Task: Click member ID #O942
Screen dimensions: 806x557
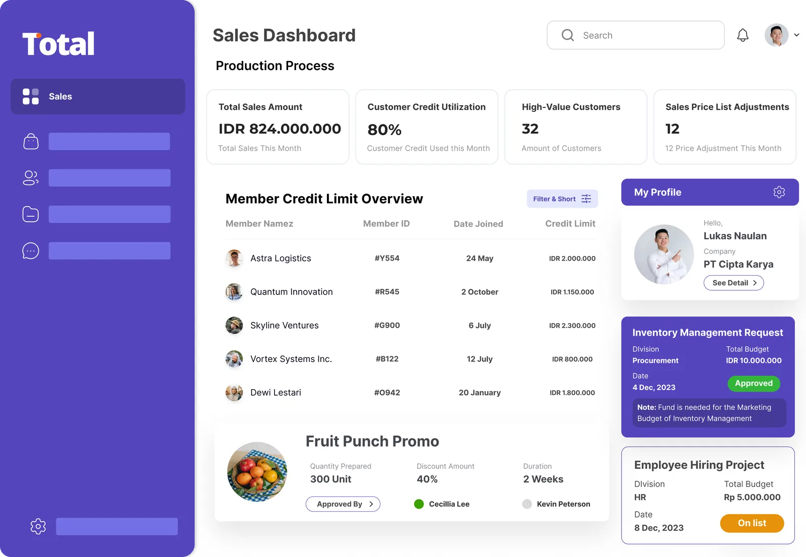Action: 387,393
